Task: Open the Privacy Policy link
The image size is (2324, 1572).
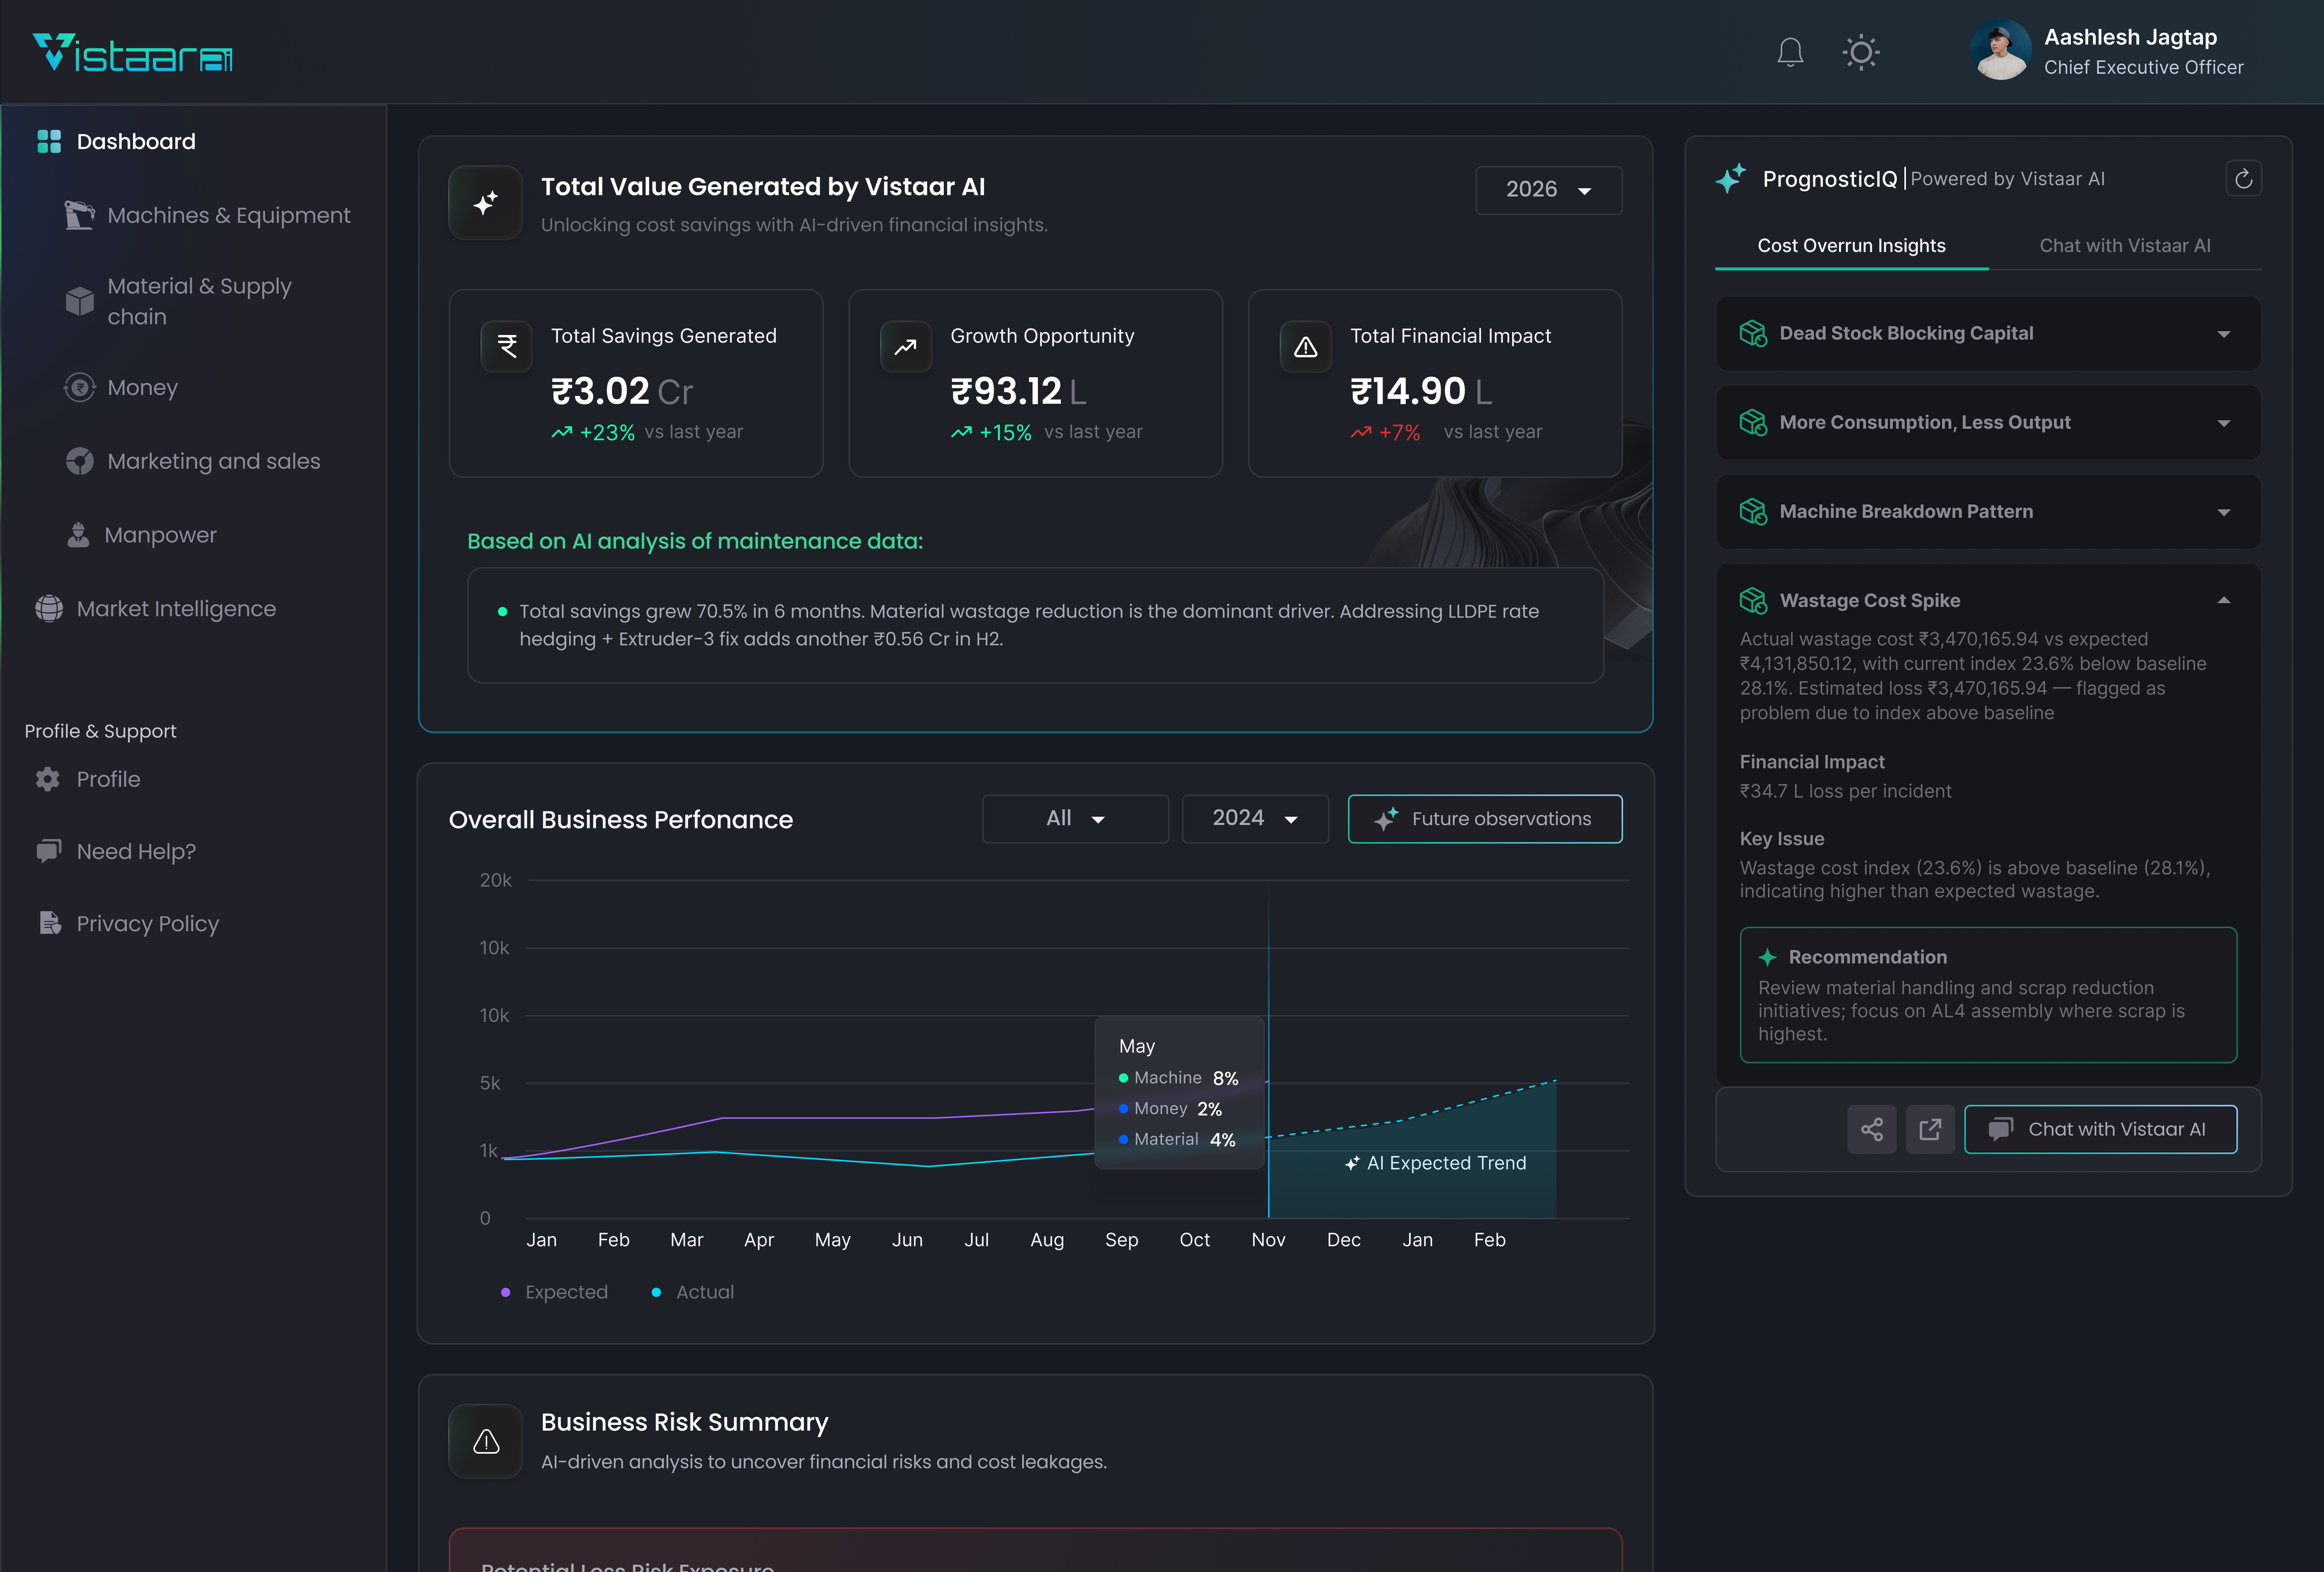Action: [147, 923]
